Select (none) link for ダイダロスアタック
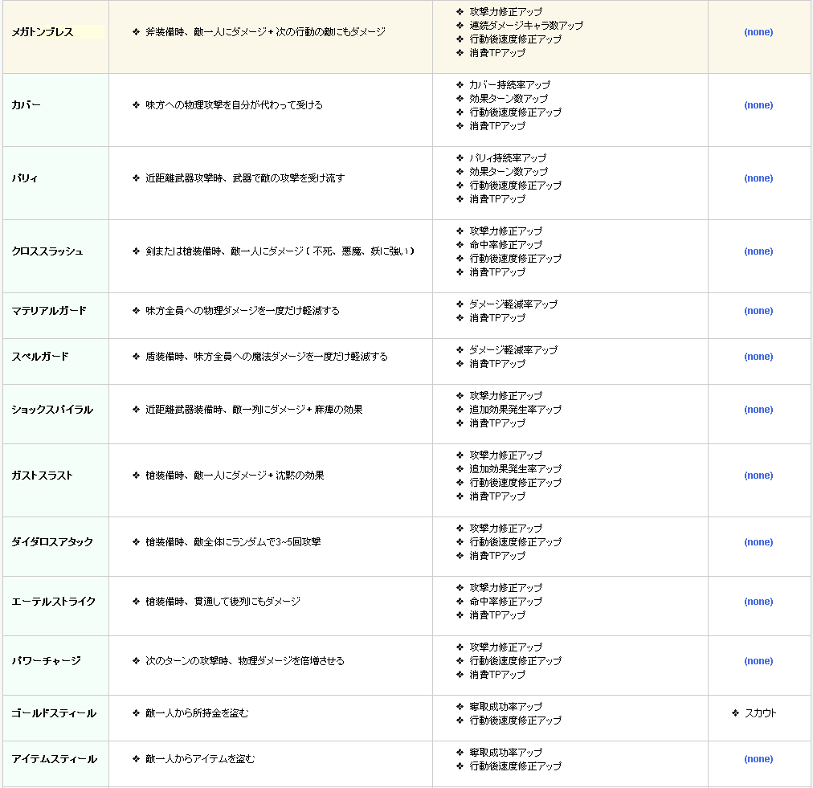Image resolution: width=813 pixels, height=788 pixels. [x=758, y=542]
